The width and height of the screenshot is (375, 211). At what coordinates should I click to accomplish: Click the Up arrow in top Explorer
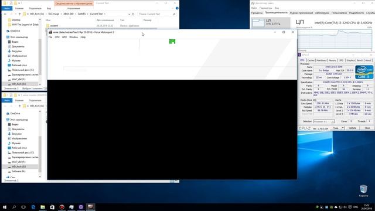point(19,14)
